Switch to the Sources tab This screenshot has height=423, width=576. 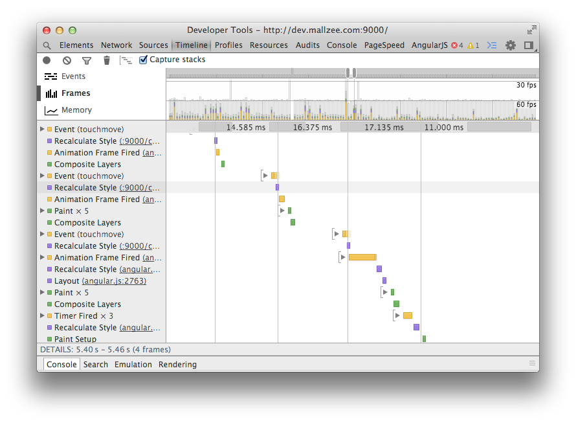(x=153, y=45)
